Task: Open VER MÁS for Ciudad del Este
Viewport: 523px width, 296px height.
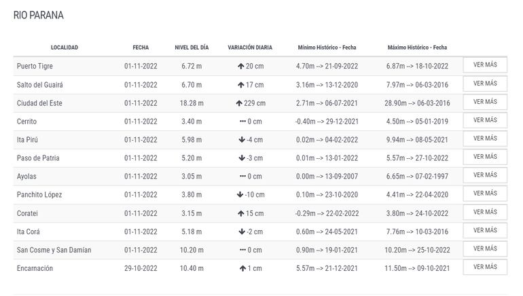Action: (485, 102)
